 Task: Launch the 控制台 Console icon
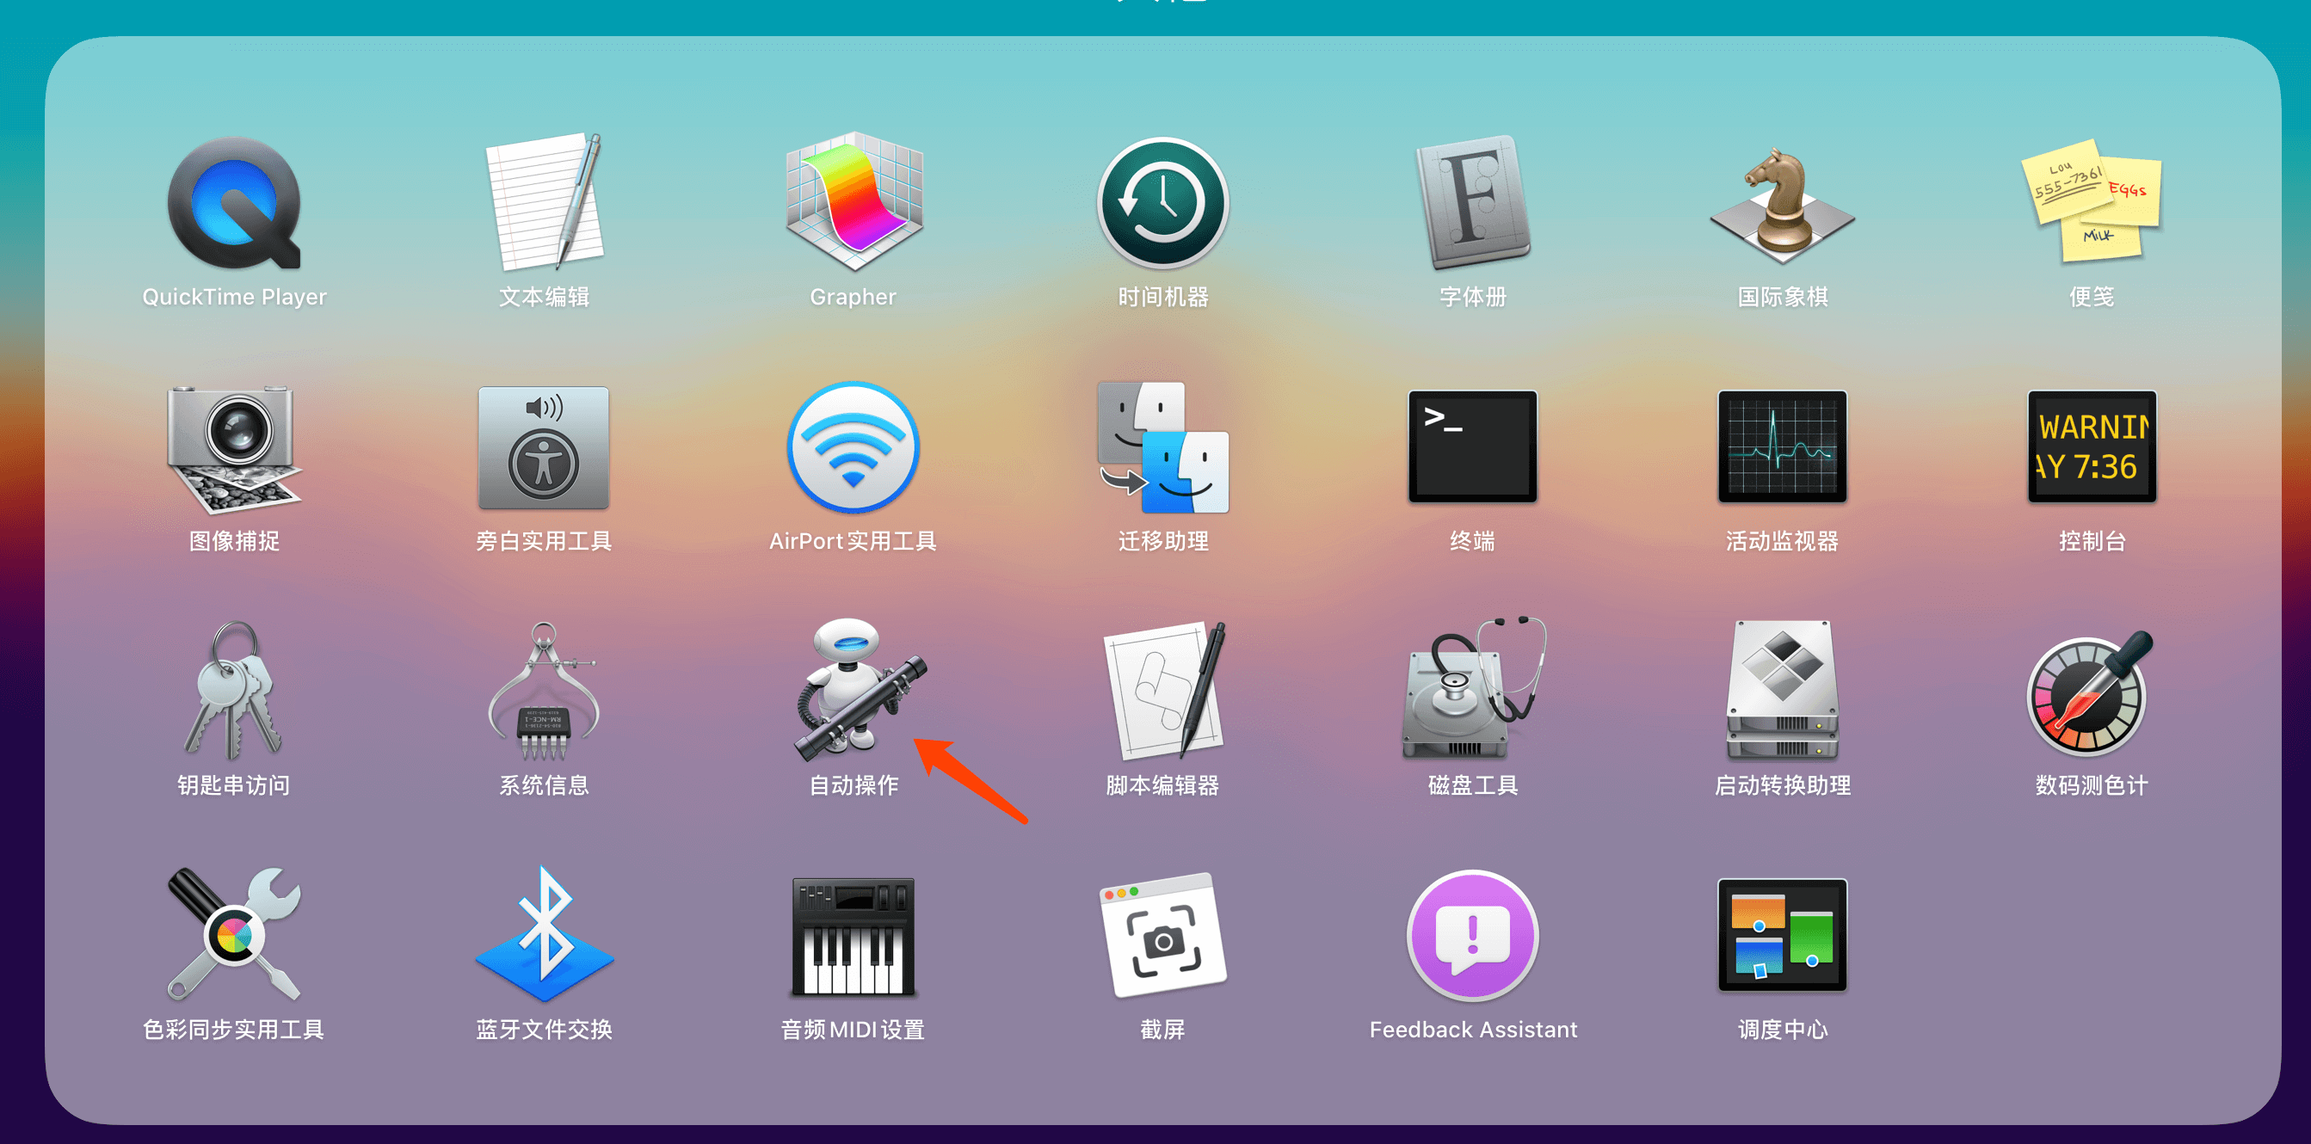(x=2092, y=446)
